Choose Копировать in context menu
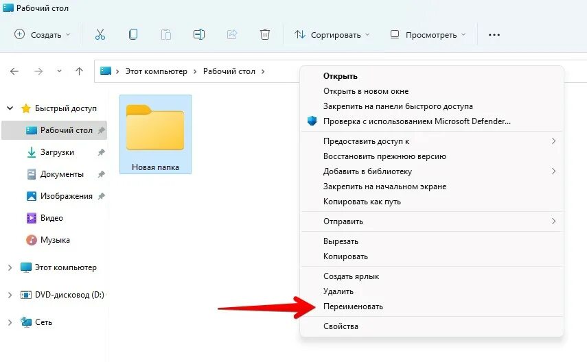This screenshot has width=587, height=362. coord(432,256)
